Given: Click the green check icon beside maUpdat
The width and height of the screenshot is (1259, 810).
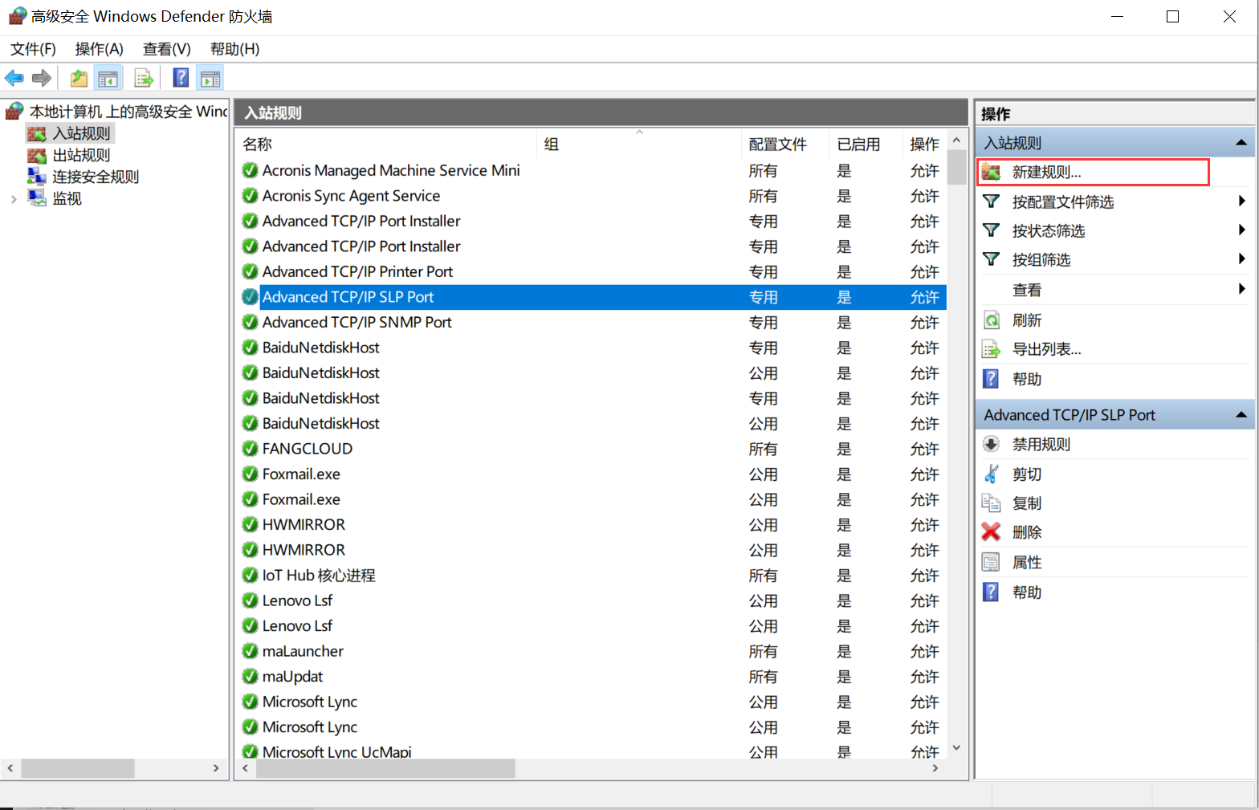Looking at the screenshot, I should point(250,677).
